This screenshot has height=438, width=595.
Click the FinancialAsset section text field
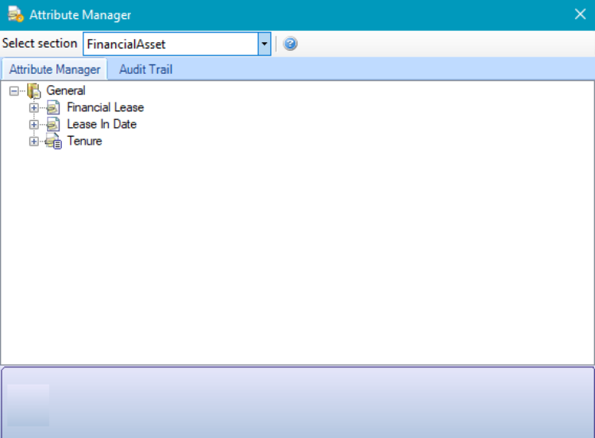[170, 44]
